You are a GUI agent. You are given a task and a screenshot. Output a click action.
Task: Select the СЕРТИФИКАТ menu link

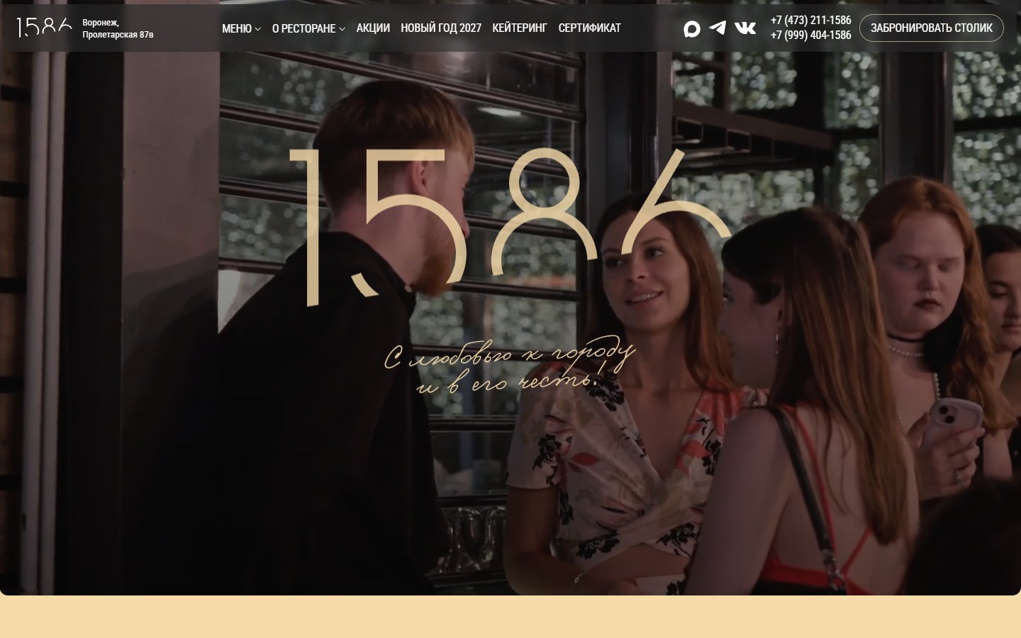click(589, 28)
